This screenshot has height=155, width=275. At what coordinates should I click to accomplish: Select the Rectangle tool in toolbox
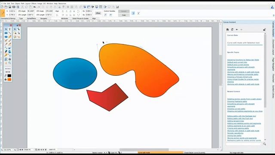tap(6, 33)
